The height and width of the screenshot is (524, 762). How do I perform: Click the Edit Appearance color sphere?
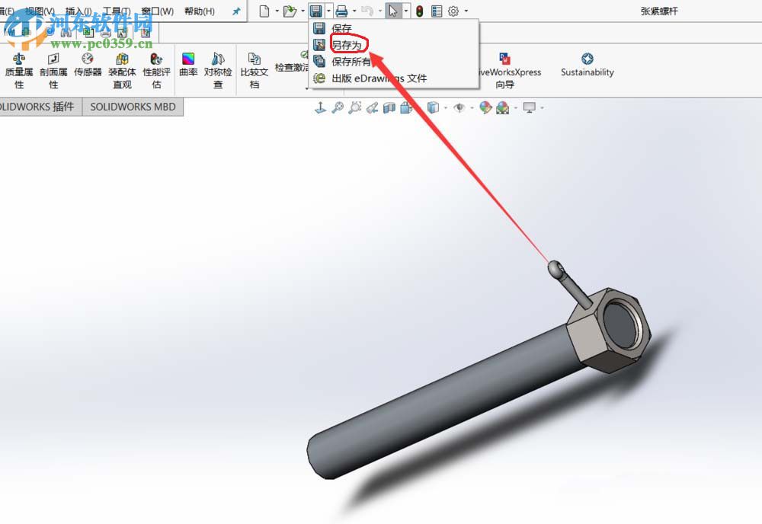click(x=485, y=107)
